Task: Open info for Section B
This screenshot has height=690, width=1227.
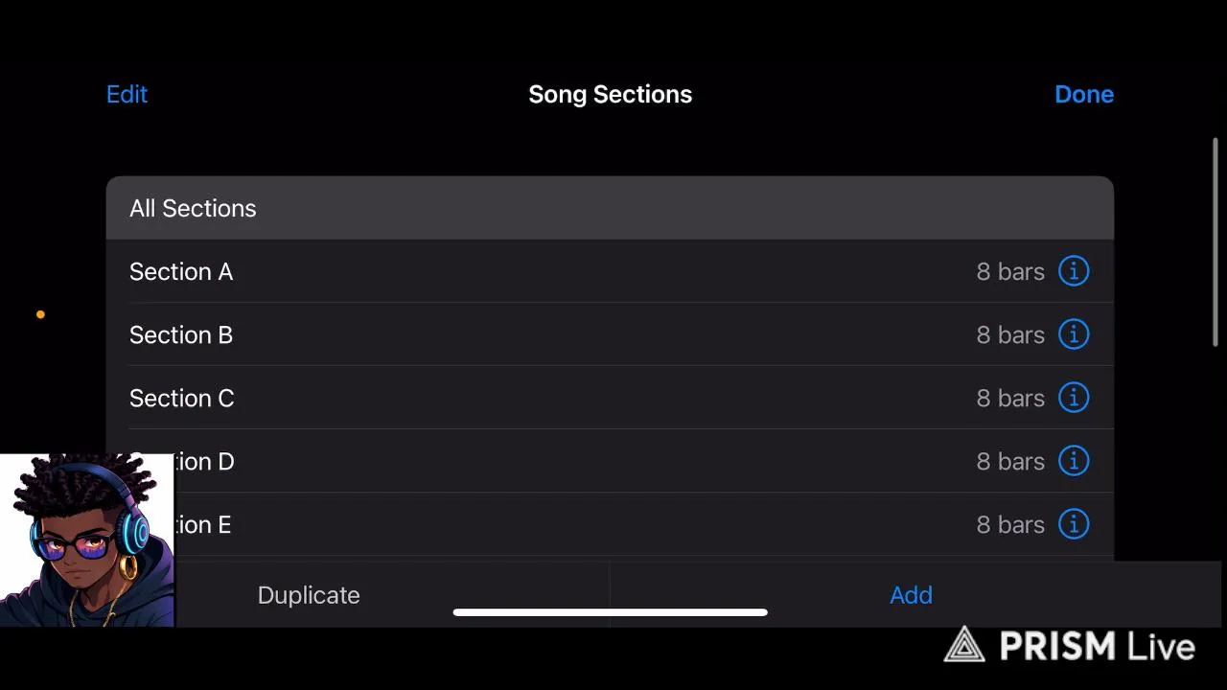Action: (x=1074, y=334)
